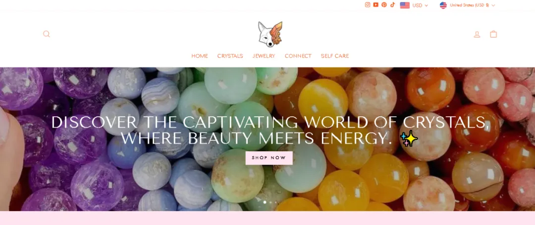Open the account login icon
The image size is (535, 225).
(477, 34)
